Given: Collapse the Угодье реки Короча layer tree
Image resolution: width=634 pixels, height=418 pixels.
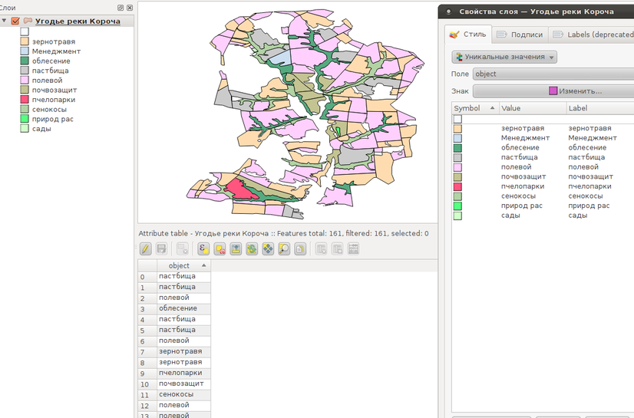Looking at the screenshot, I should click(x=5, y=21).
